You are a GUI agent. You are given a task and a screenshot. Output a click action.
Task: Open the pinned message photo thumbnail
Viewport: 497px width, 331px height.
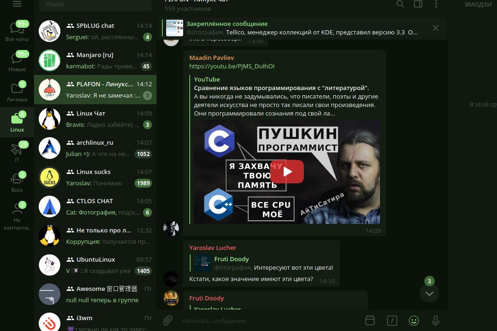pos(175,28)
